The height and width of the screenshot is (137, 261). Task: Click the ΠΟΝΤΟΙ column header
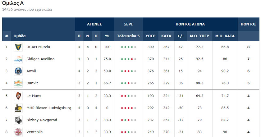click(248, 24)
